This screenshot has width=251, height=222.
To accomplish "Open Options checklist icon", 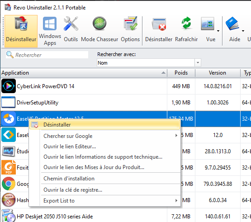I will point(130,24).
